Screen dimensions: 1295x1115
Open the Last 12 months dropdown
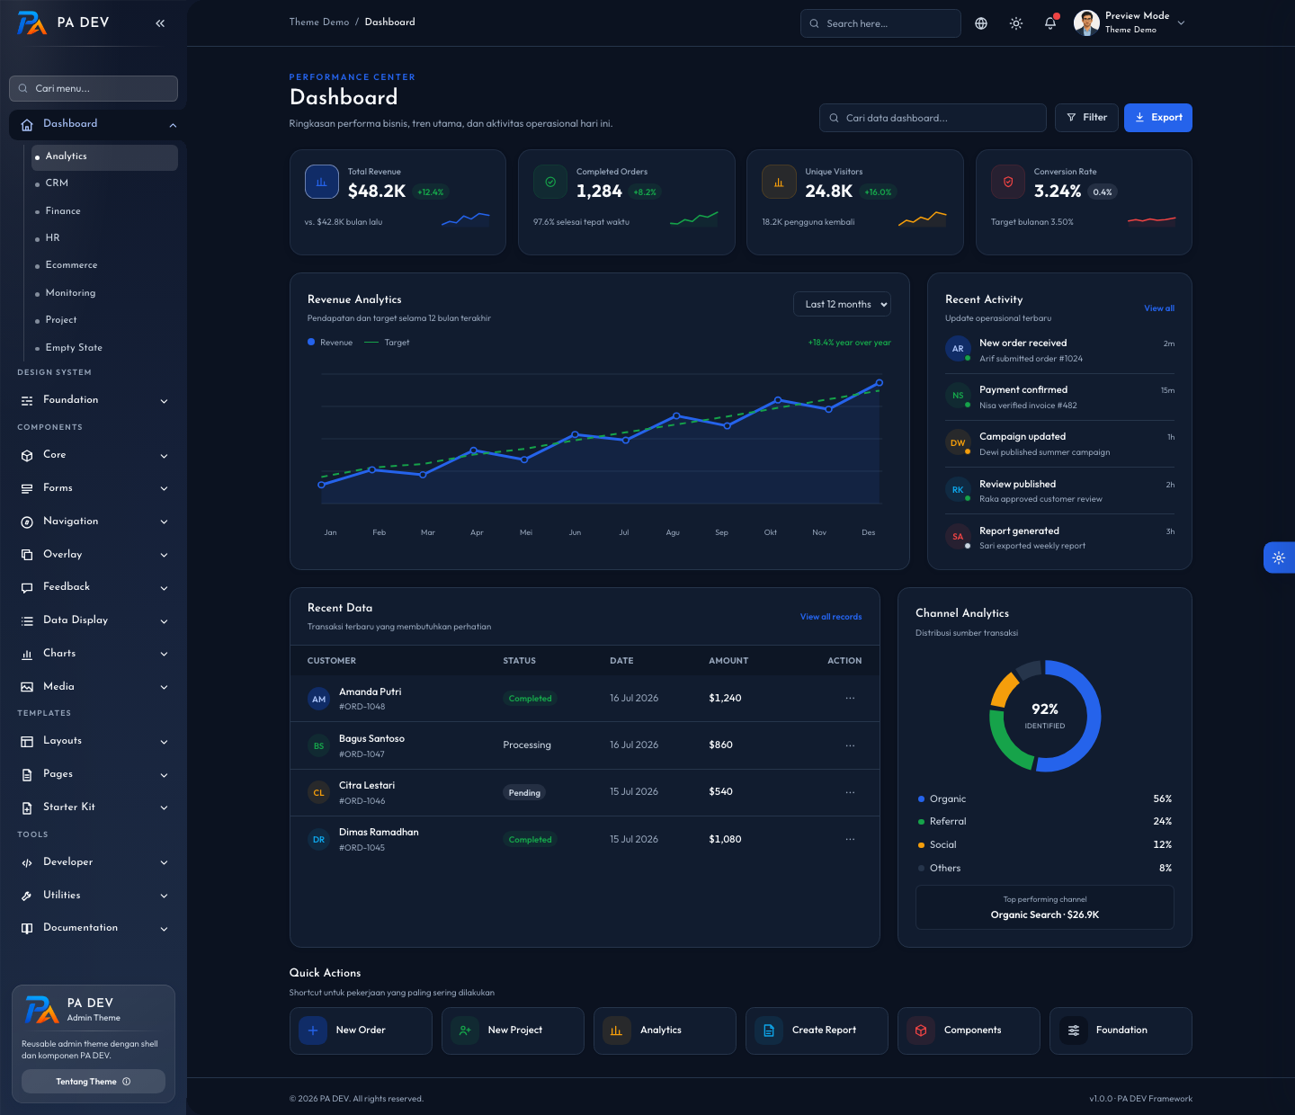click(842, 304)
